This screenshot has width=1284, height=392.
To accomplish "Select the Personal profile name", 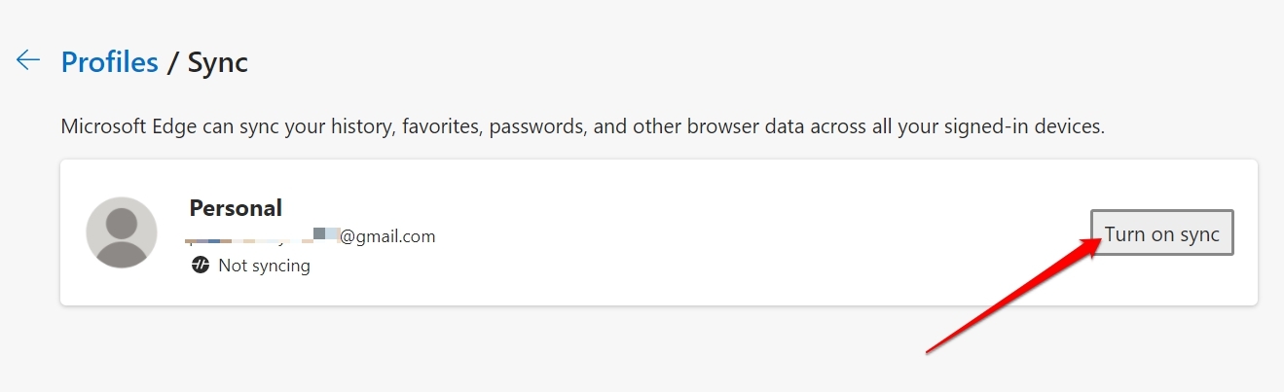I will pyautogui.click(x=236, y=207).
